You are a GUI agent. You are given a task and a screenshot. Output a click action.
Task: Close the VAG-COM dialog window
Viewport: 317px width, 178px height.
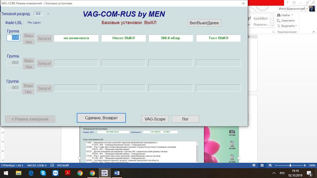pyautogui.click(x=243, y=3)
